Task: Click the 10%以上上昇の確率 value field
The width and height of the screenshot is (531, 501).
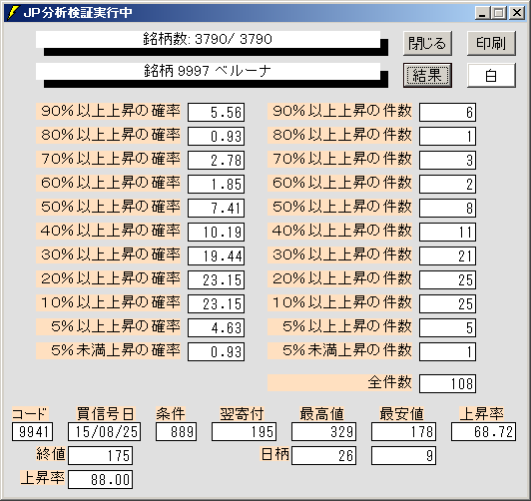Action: pyautogui.click(x=216, y=303)
